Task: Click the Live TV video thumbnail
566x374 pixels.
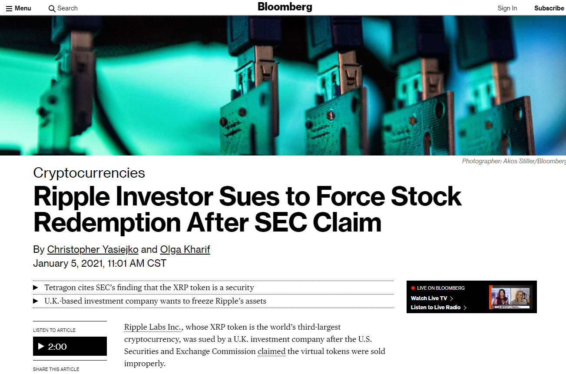Action: pyautogui.click(x=510, y=297)
